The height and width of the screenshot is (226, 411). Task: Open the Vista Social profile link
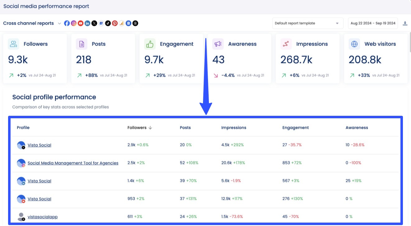point(39,145)
